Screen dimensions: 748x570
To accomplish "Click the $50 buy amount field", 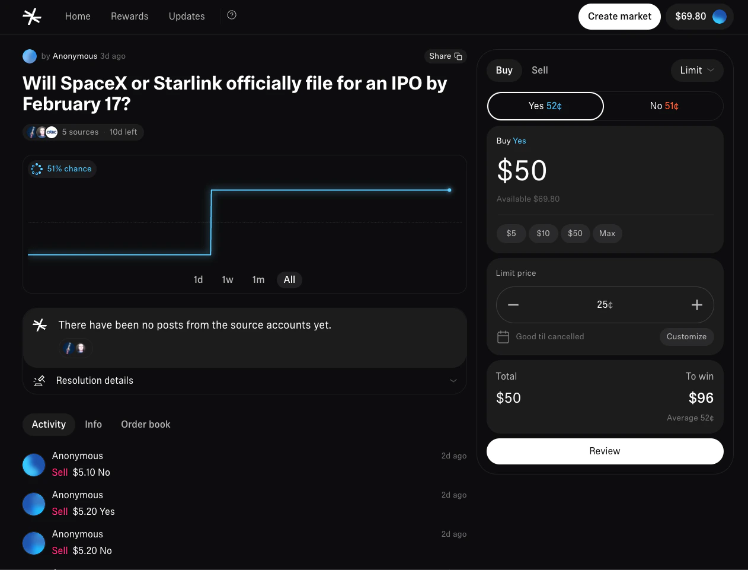I will tap(522, 171).
